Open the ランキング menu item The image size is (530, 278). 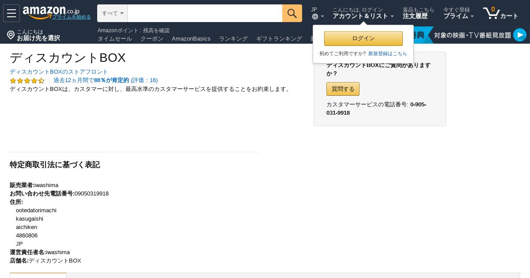pos(233,39)
